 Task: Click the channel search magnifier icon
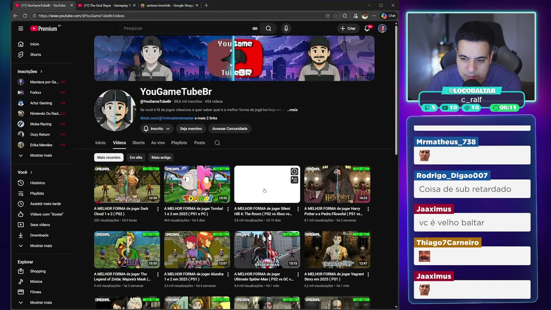pos(217,143)
